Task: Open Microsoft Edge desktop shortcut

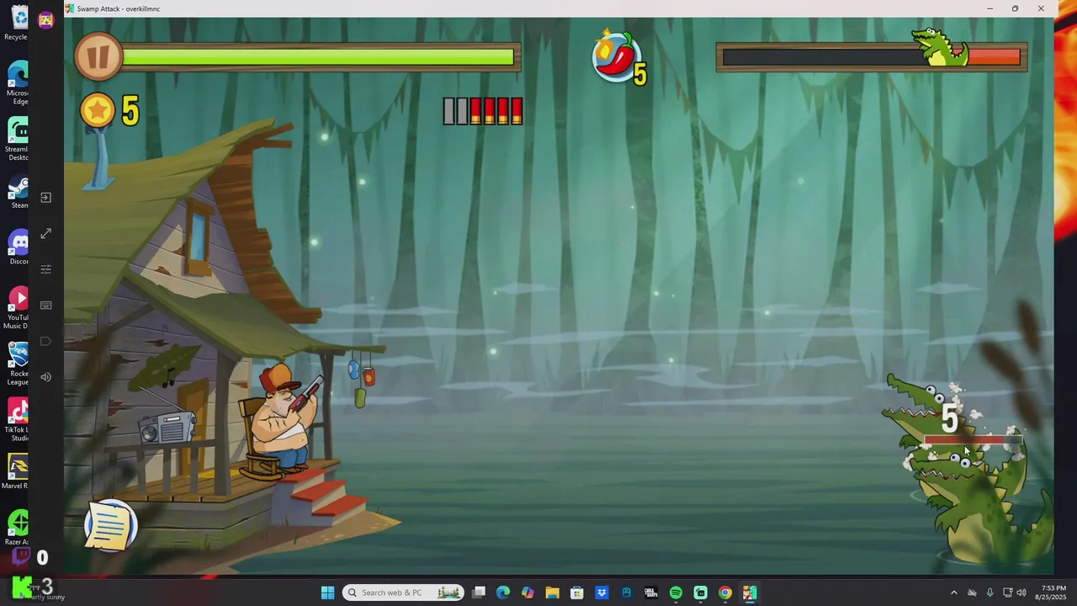Action: pos(17,82)
